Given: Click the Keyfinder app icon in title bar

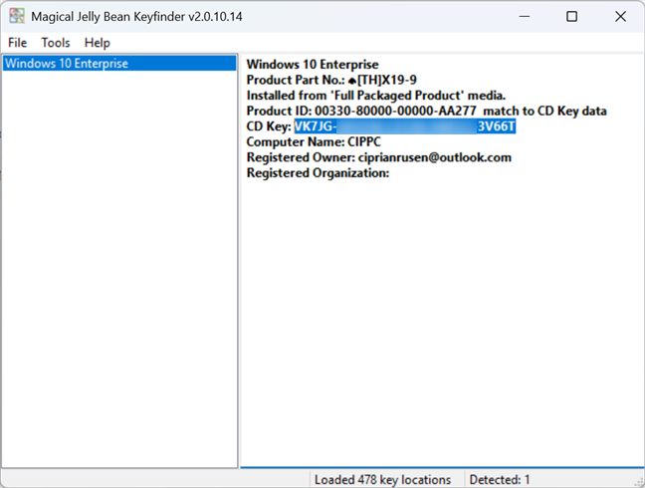Looking at the screenshot, I should click(x=17, y=16).
